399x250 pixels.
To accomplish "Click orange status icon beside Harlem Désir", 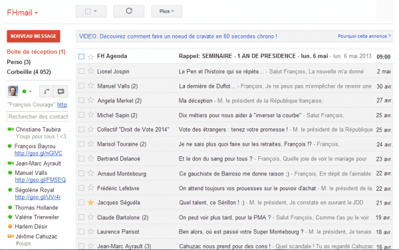I will coord(10,226).
